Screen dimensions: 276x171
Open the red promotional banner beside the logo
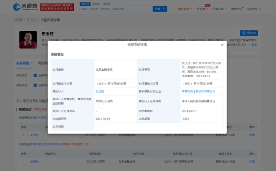point(57,7)
